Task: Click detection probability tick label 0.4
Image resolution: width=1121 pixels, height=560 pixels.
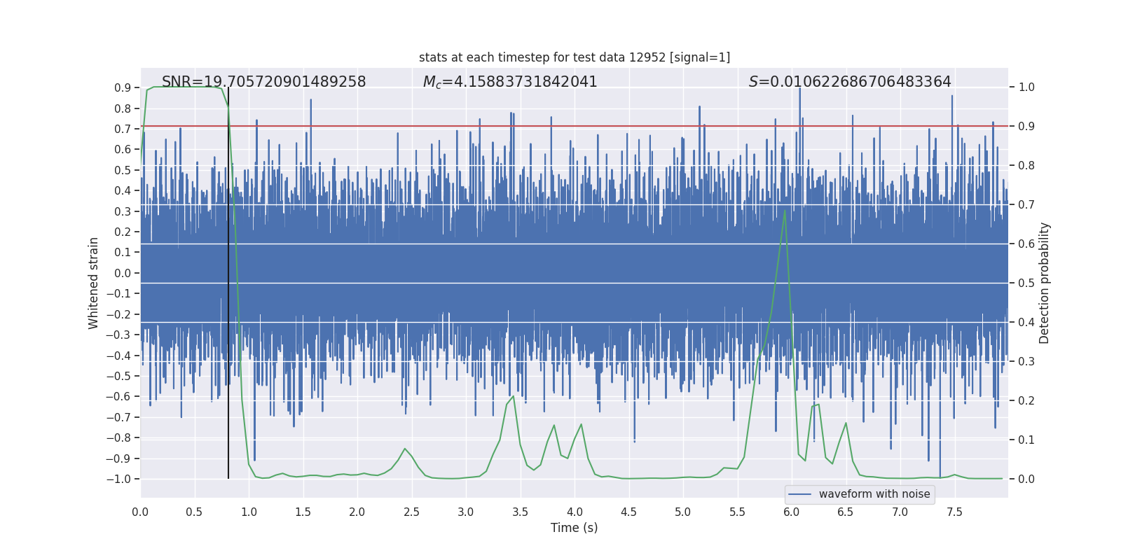Action: (x=1026, y=323)
